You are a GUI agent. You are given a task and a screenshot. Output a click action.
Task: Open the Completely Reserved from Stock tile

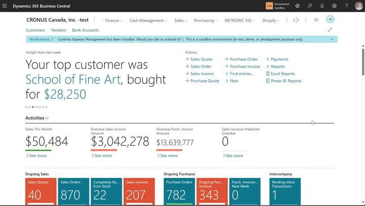[106, 192]
